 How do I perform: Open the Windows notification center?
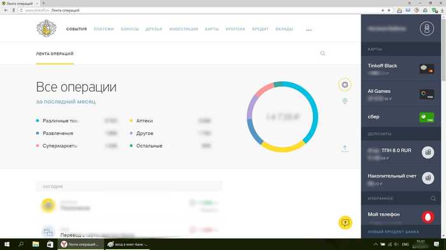point(436,244)
